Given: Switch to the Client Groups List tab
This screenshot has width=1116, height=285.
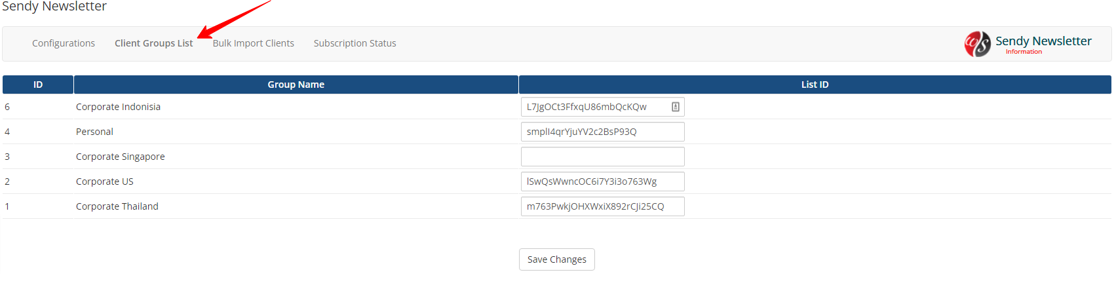Looking at the screenshot, I should coord(154,43).
